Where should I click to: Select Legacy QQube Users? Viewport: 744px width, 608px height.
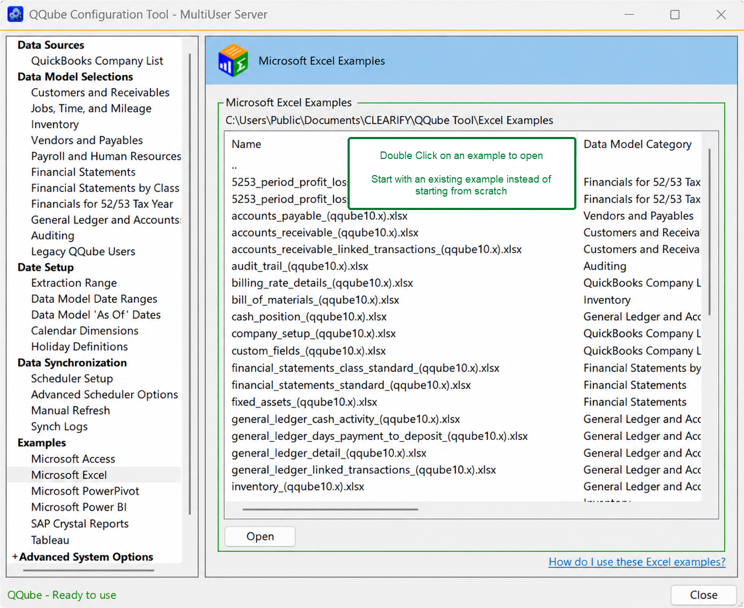[83, 251]
